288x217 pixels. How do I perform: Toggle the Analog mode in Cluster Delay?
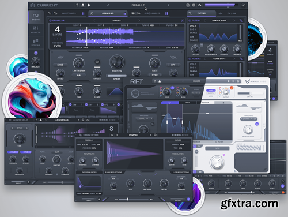13,152
